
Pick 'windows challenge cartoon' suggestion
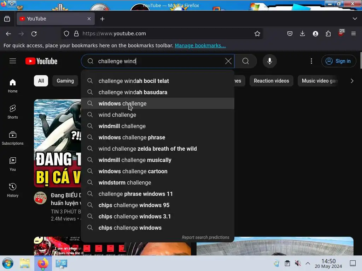point(158,171)
